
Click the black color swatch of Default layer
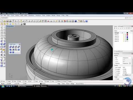(x=127, y=33)
